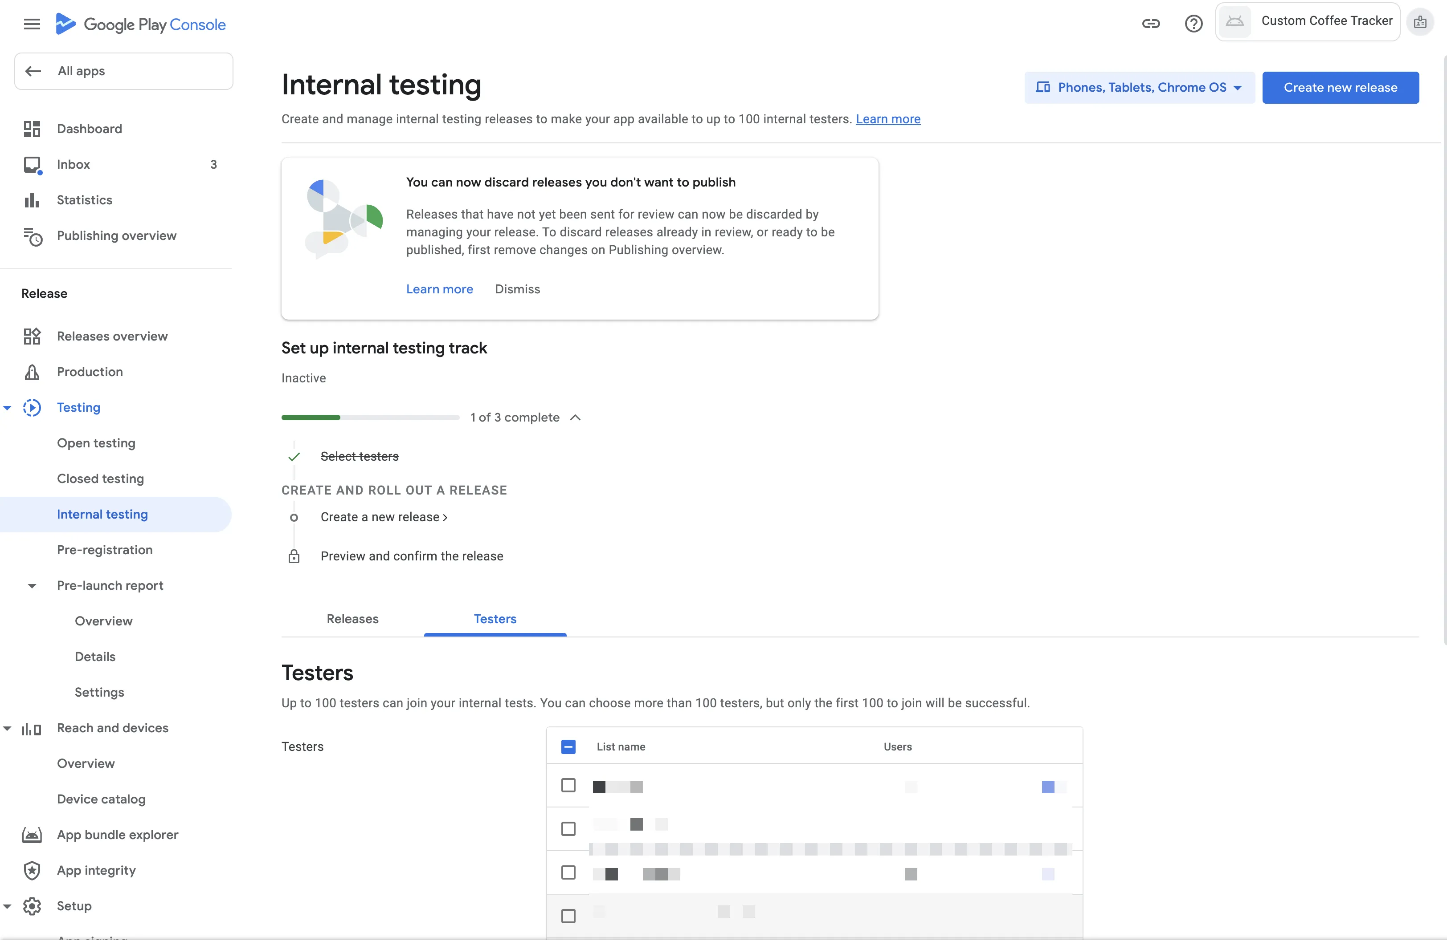Collapse the Pre-launch report tree section
This screenshot has height=941, width=1447.
[32, 586]
